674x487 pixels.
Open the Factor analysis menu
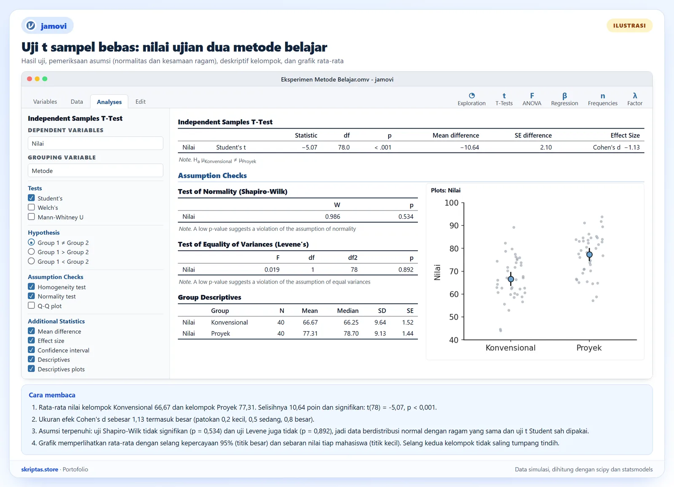pos(635,99)
